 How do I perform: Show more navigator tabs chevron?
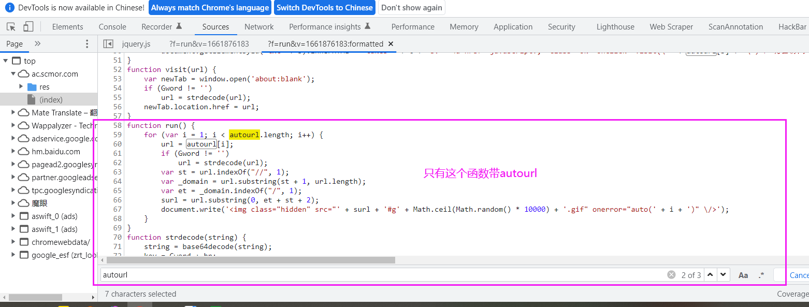point(37,44)
